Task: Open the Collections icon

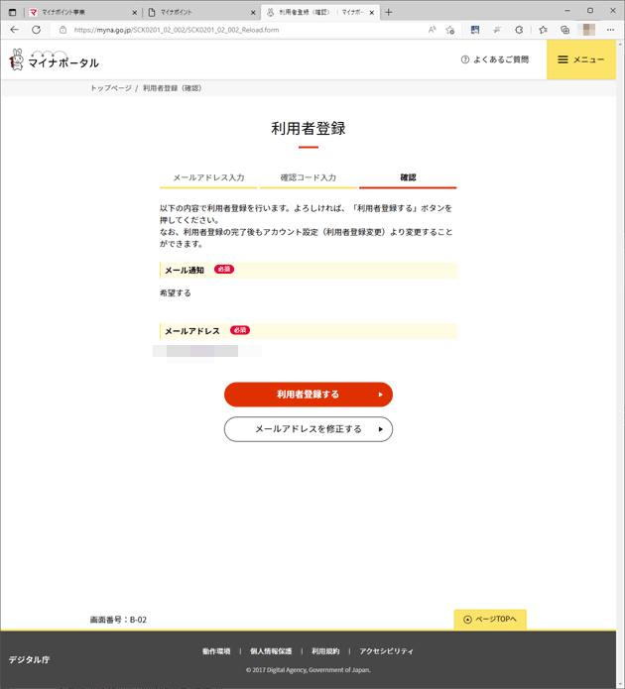Action: pyautogui.click(x=564, y=30)
